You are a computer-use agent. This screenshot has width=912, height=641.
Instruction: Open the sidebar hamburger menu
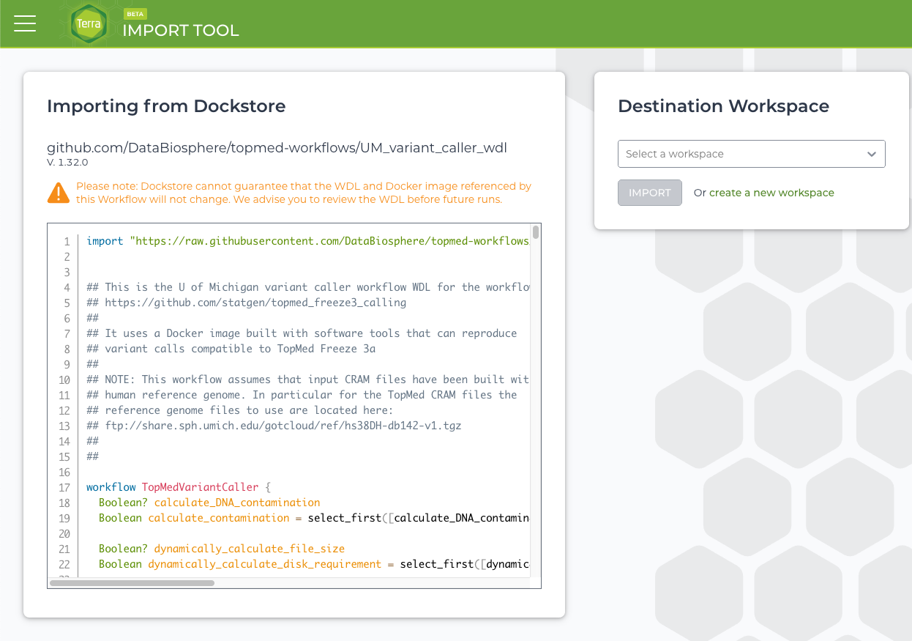tap(25, 23)
